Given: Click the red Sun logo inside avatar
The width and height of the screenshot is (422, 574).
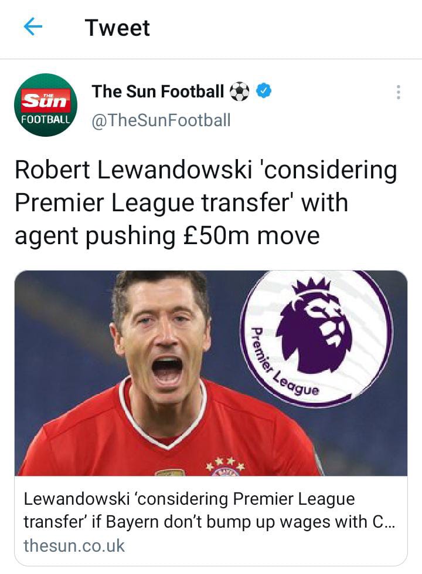Looking at the screenshot, I should pos(46,100).
